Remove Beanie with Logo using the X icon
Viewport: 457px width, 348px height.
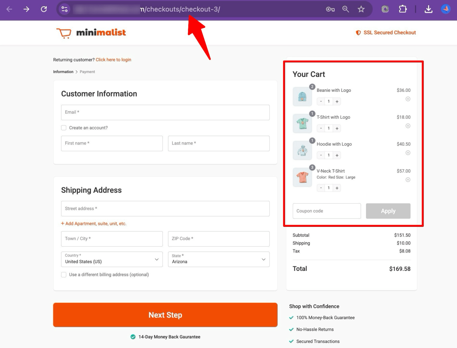coord(408,99)
